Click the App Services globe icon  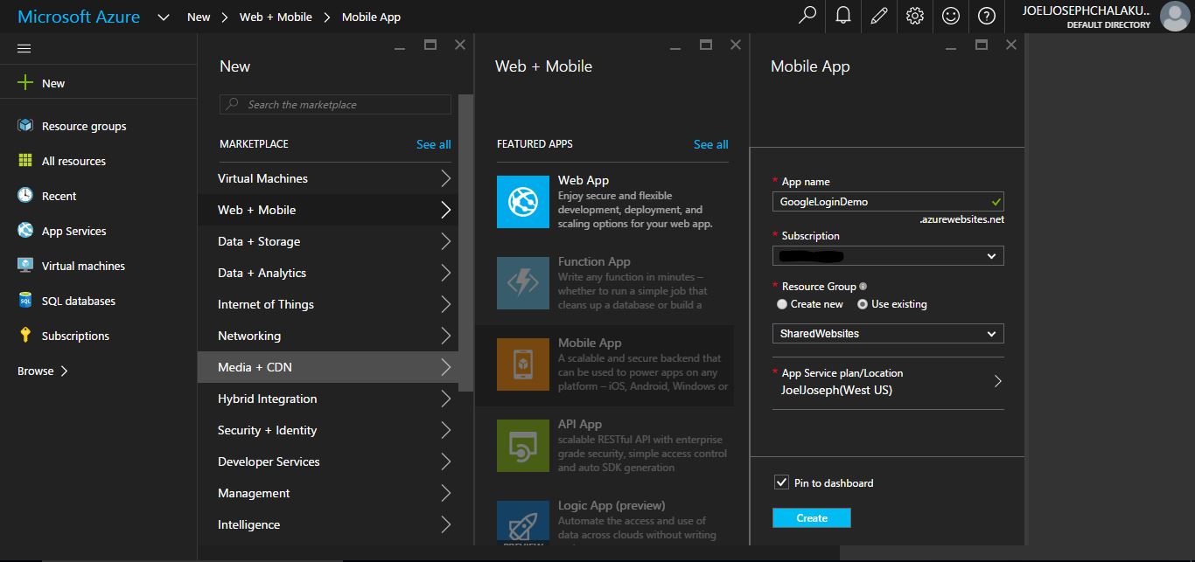click(x=25, y=231)
